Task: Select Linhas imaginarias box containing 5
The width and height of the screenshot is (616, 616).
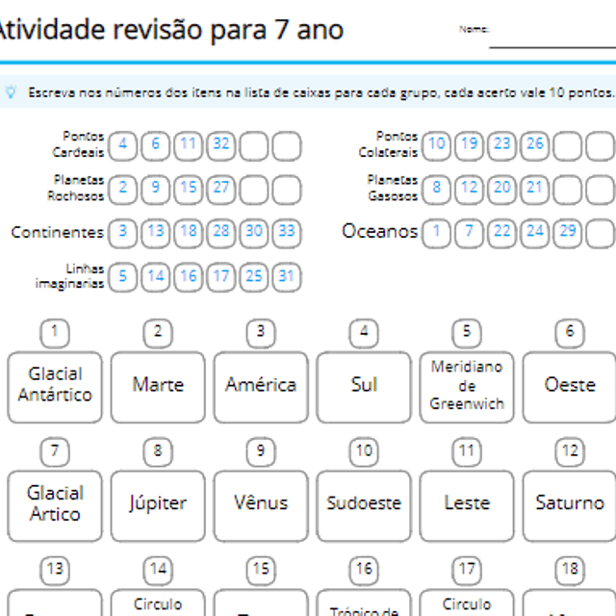Action: [x=123, y=277]
